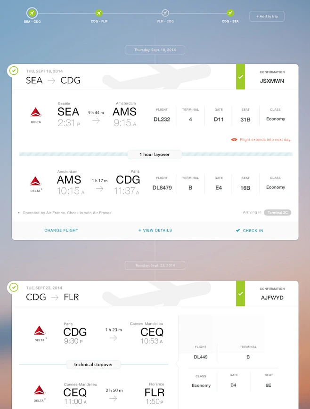Image resolution: width=310 pixels, height=409 pixels.
Task: Select the CDG - FLR segment label
Action: point(99,20)
